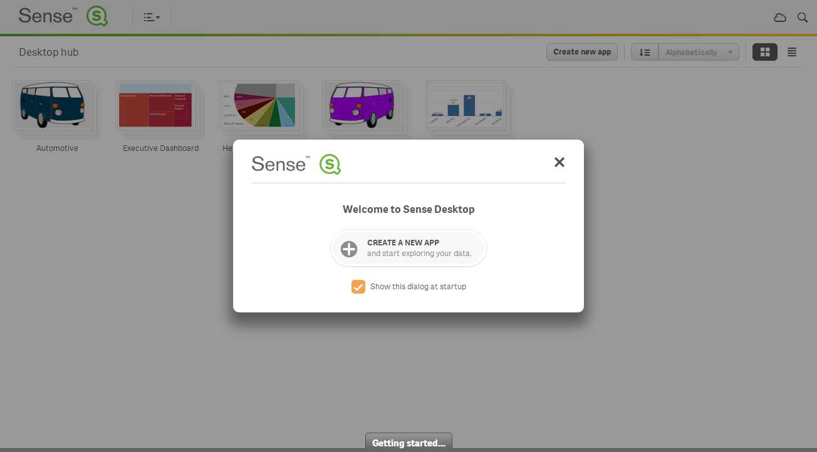The image size is (817, 452).
Task: Click the plus icon in welcome dialog
Action: tap(349, 249)
